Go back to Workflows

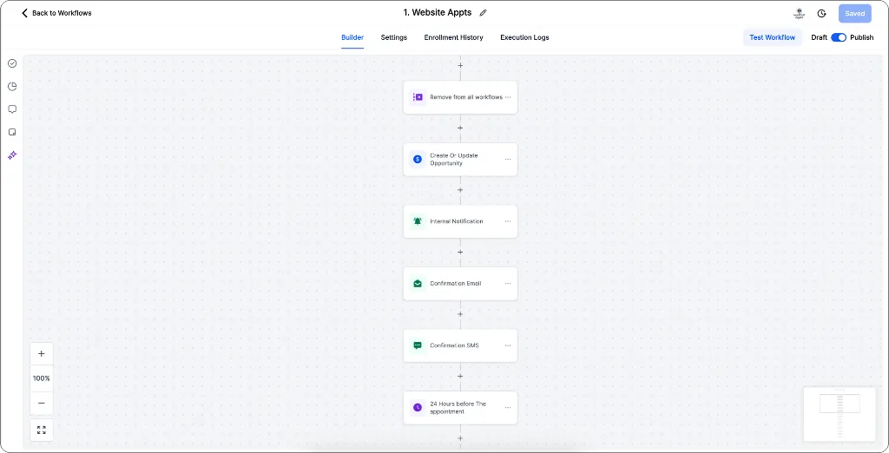[x=56, y=13]
